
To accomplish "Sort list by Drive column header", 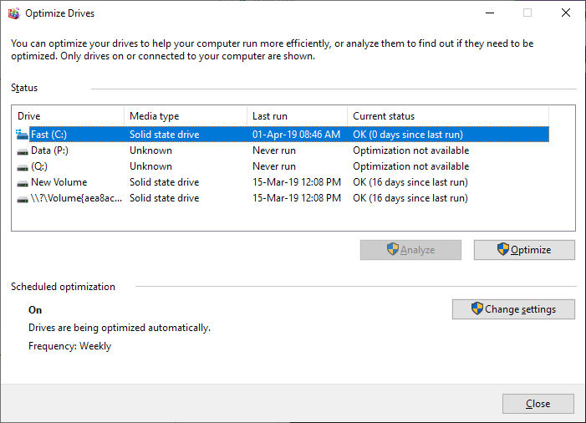I will [67, 116].
